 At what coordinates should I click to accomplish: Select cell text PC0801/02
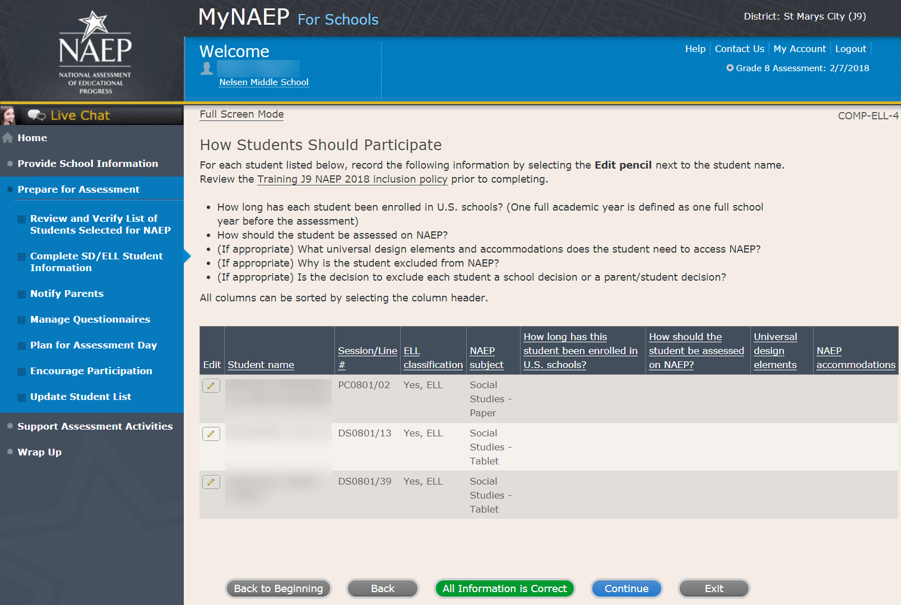click(x=364, y=385)
